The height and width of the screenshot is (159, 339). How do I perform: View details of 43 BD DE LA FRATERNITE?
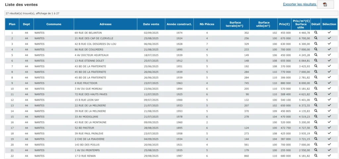[316, 66]
